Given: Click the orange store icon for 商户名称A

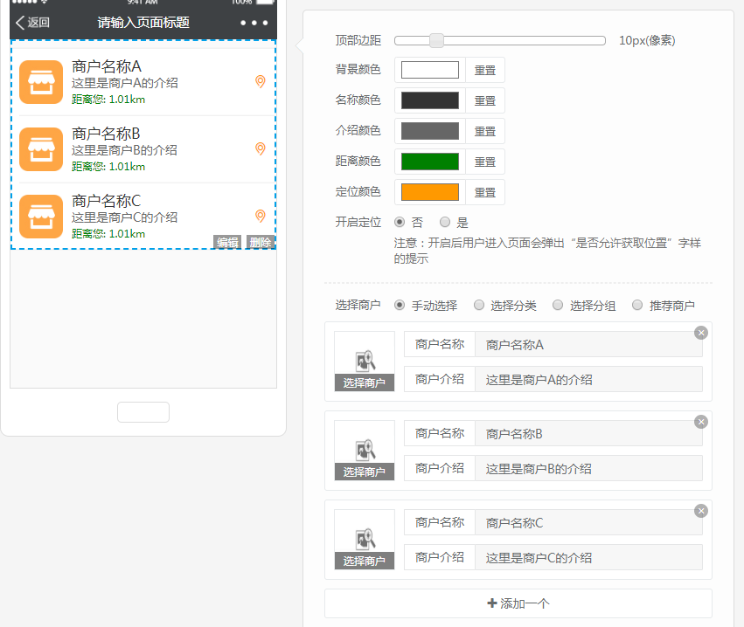Looking at the screenshot, I should 40,82.
